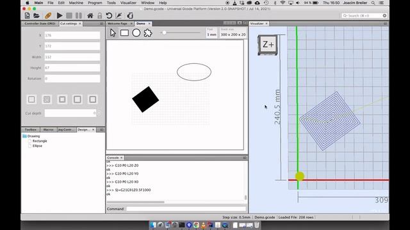The width and height of the screenshot is (410, 230).
Task: Click the search field in toolbar
Action: [x=365, y=15]
